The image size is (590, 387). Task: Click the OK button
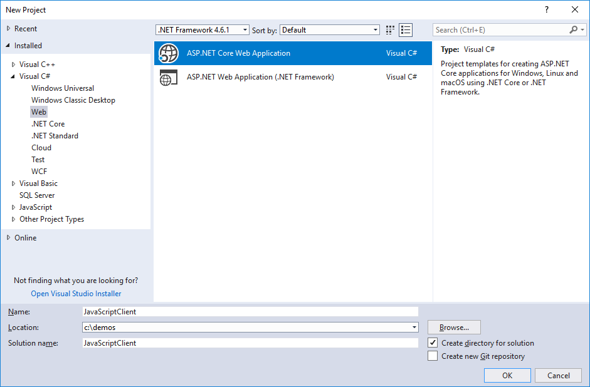[507, 375]
